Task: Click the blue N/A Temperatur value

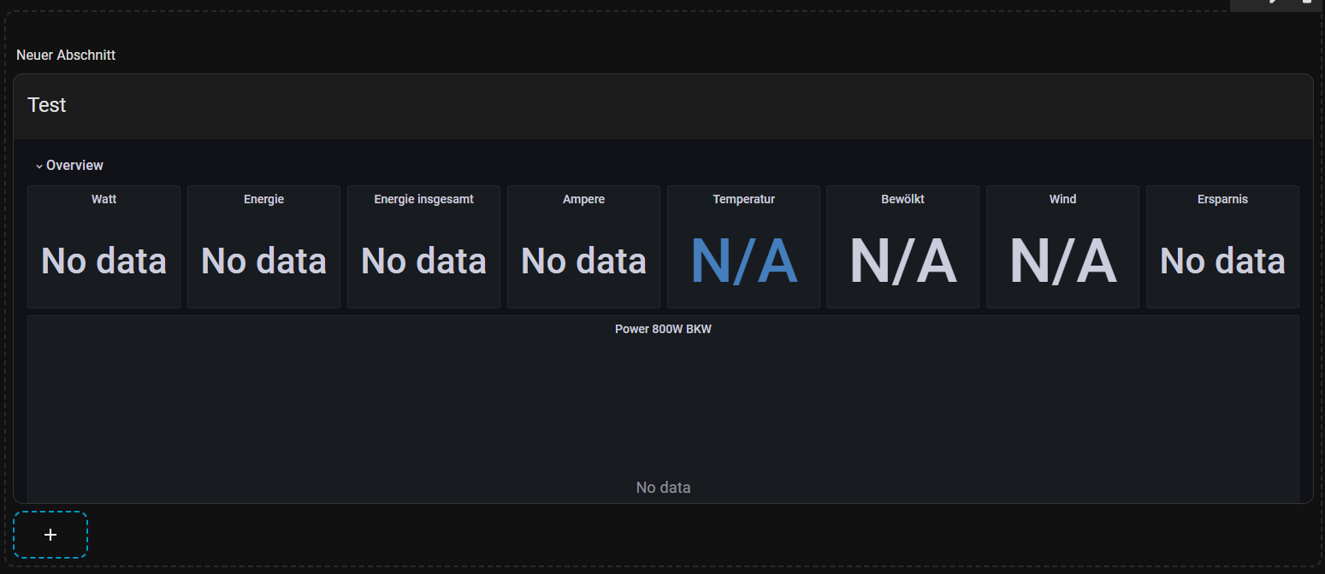Action: point(743,261)
